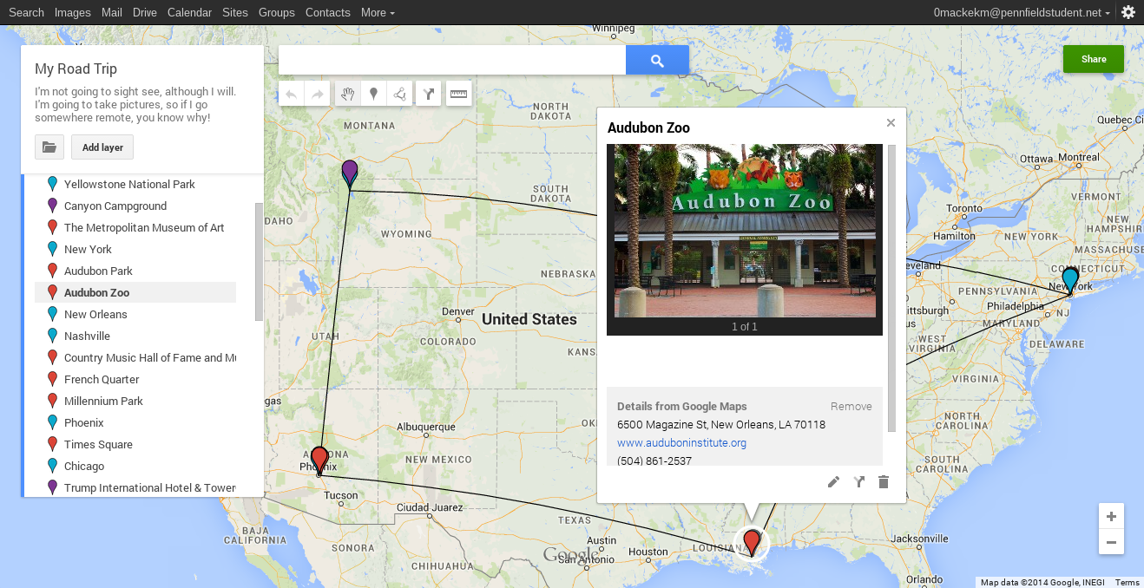Select the Draw a line tool
This screenshot has height=588, width=1144.
(x=399, y=94)
